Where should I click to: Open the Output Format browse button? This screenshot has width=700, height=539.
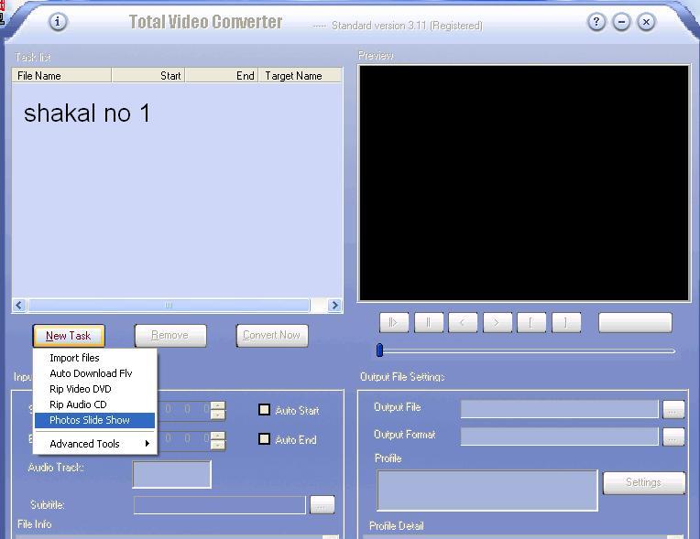pos(673,437)
